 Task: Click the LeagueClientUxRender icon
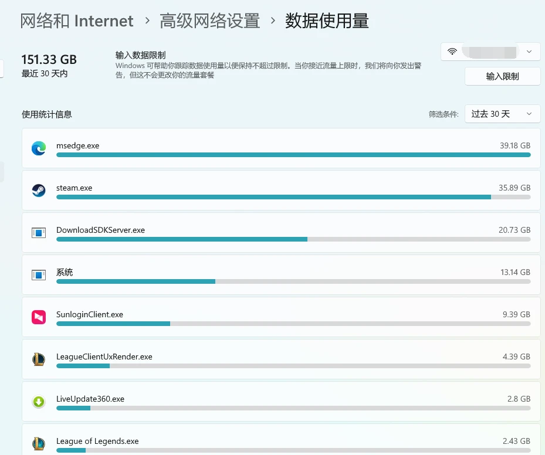[x=39, y=359]
